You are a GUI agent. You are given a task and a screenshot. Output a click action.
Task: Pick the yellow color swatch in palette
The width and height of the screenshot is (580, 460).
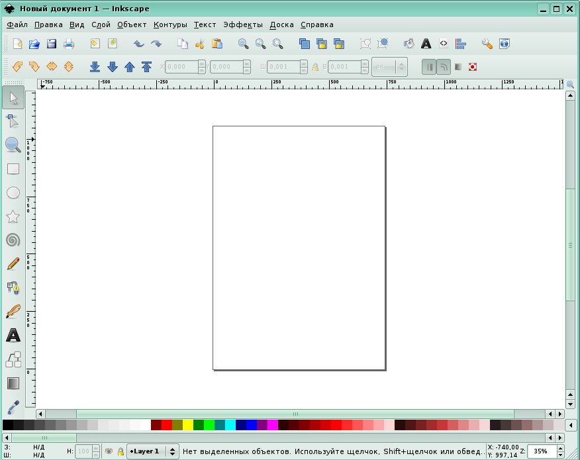[x=188, y=425]
